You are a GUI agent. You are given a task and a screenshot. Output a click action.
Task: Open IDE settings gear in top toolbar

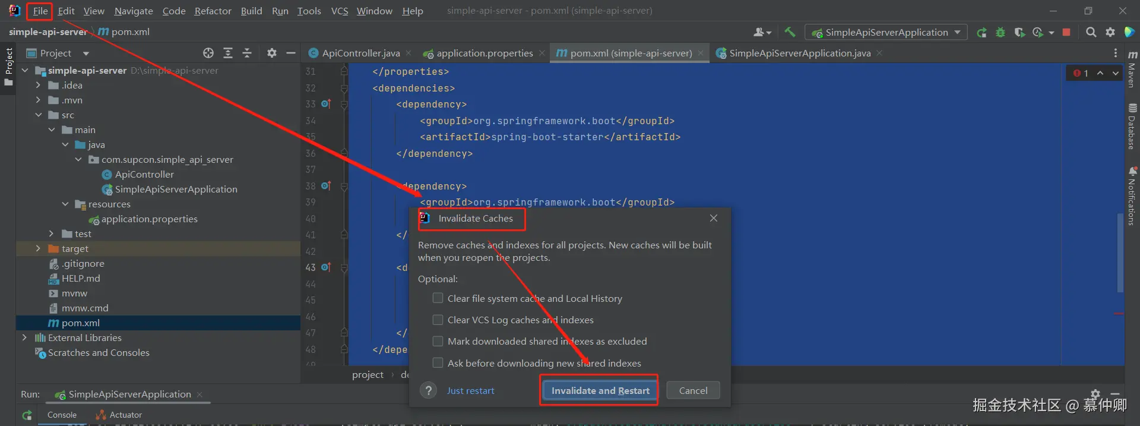point(1110,32)
